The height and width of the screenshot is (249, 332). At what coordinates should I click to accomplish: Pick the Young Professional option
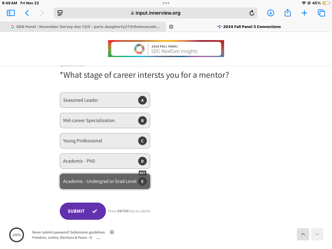click(x=105, y=141)
